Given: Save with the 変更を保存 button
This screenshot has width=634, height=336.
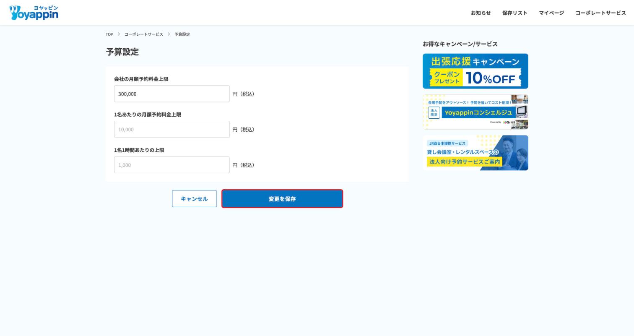Looking at the screenshot, I should coord(282,199).
